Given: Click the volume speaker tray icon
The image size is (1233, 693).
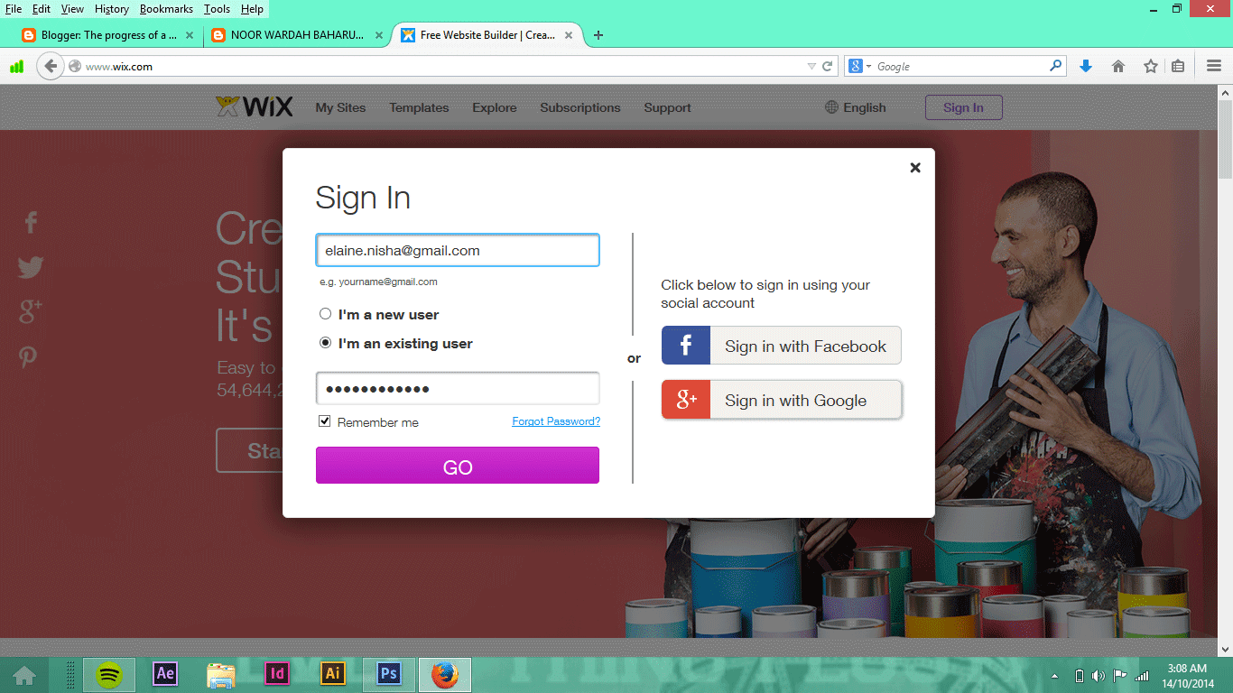Looking at the screenshot, I should point(1099,676).
